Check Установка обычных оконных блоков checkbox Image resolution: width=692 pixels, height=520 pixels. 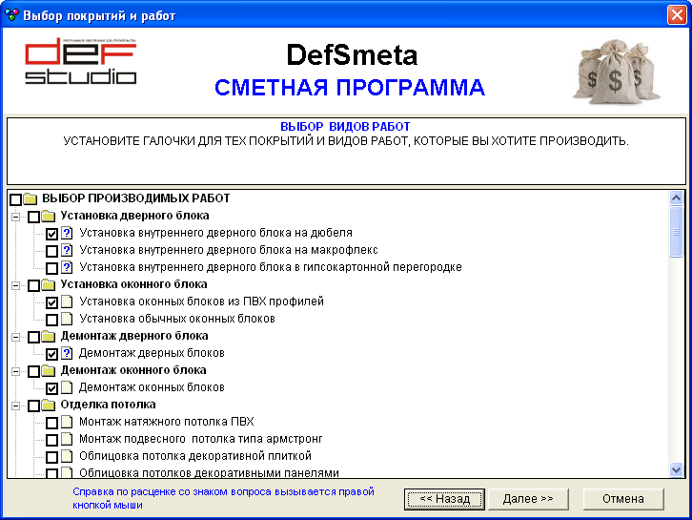(x=52, y=320)
